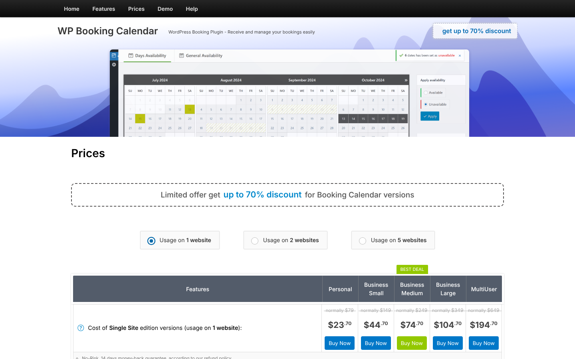
Task: Click the up to 70% discount link in banner
Action: click(262, 195)
